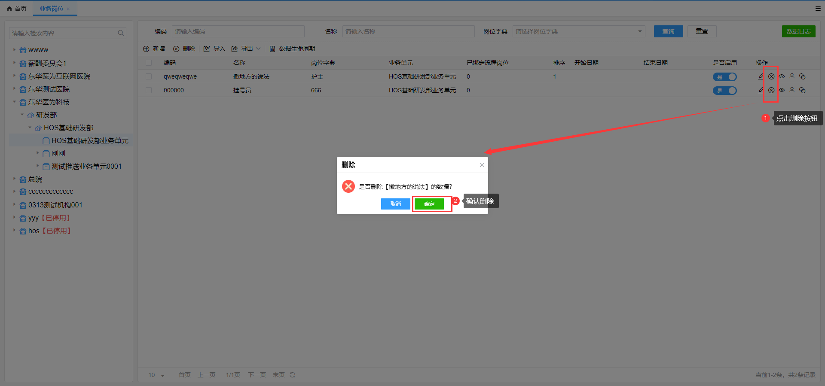Expand the 东华测试医院 tree node

click(14, 88)
